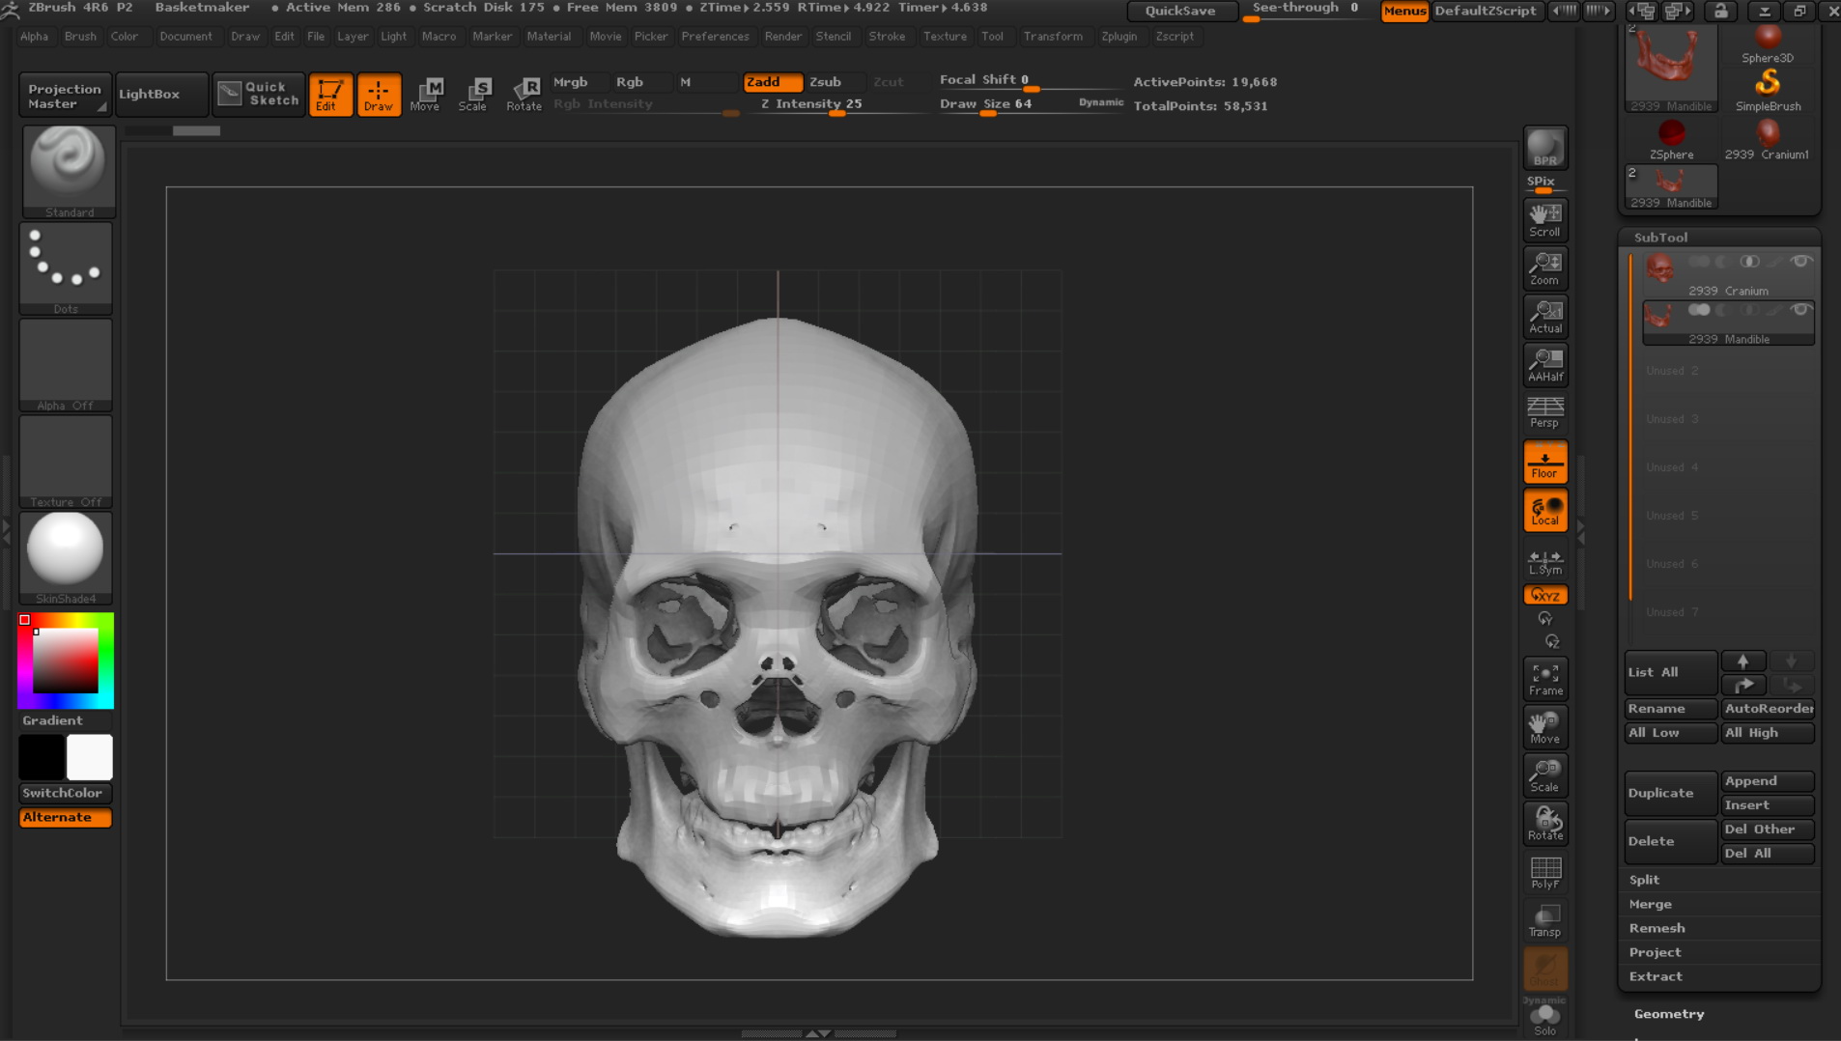Hide the 2939 Cranium subtool via eye
The image size is (1841, 1041).
pos(1800,262)
